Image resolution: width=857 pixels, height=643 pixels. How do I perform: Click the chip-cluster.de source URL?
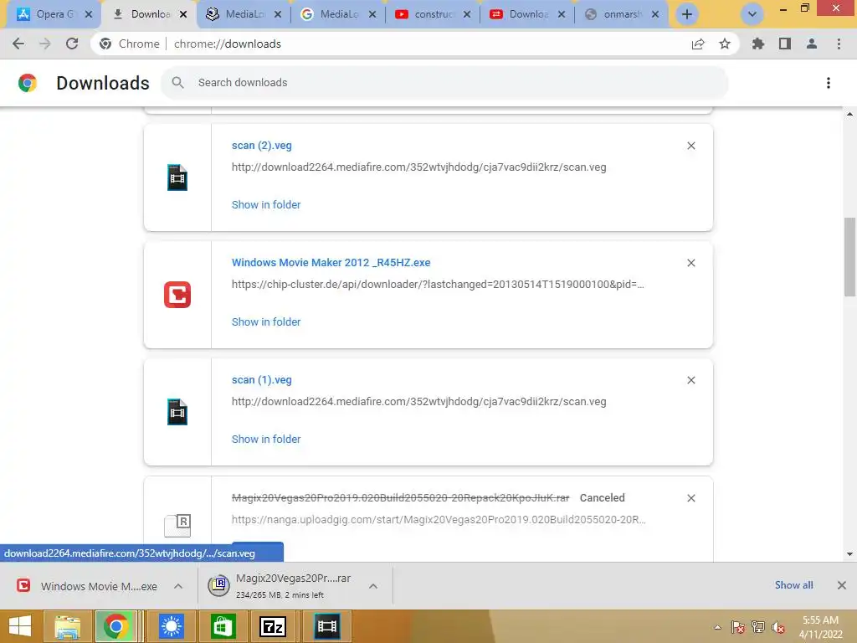(438, 285)
